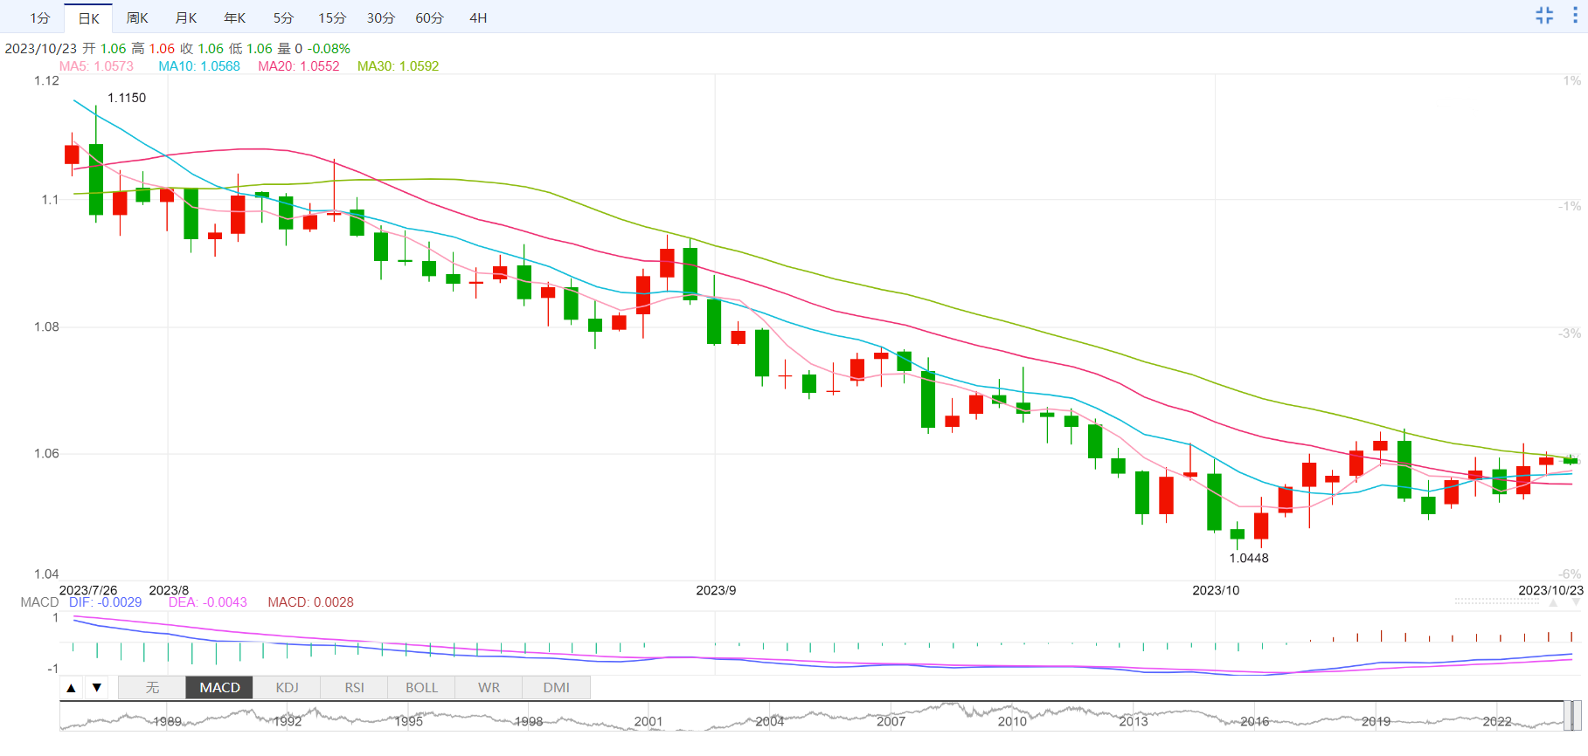
Task: Click gray up triangle under 2023/10/23
Action: (x=1553, y=603)
